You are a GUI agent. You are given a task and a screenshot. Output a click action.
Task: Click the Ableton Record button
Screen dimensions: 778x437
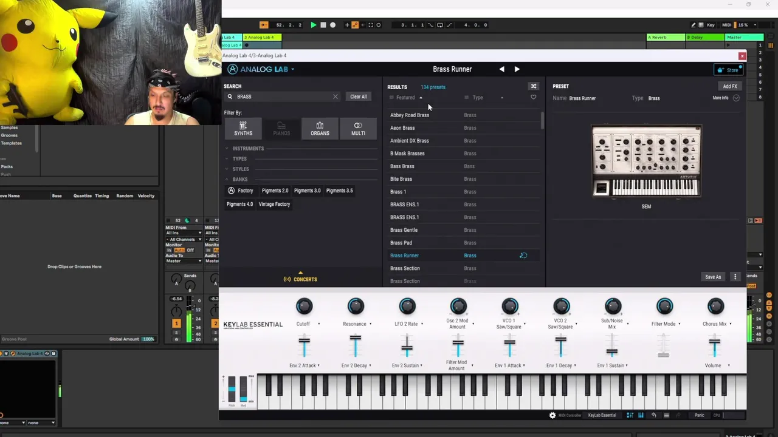click(332, 25)
